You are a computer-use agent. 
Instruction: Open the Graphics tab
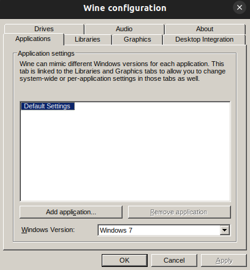point(137,39)
